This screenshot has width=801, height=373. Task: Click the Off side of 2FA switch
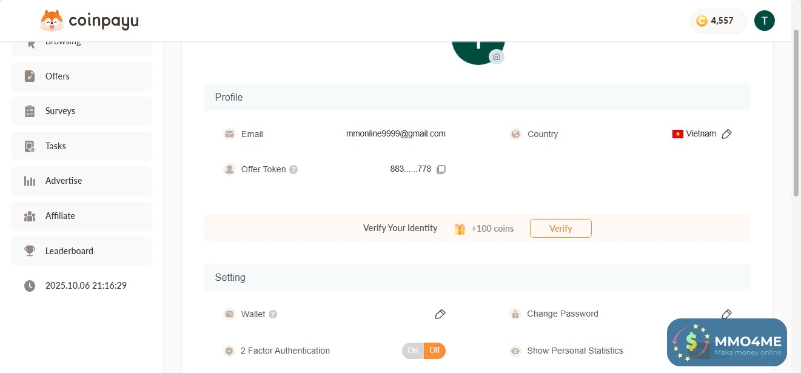point(435,351)
